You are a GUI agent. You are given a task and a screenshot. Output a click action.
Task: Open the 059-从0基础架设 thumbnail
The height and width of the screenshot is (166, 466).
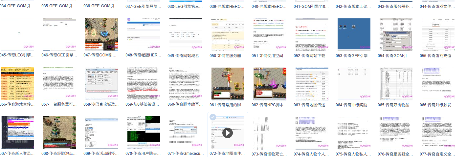point(144,83)
